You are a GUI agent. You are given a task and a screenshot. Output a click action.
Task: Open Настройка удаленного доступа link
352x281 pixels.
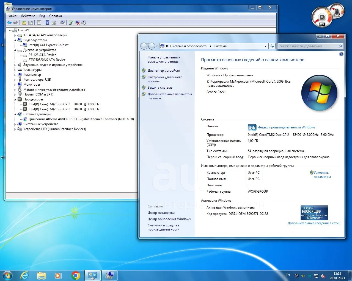pos(165,79)
